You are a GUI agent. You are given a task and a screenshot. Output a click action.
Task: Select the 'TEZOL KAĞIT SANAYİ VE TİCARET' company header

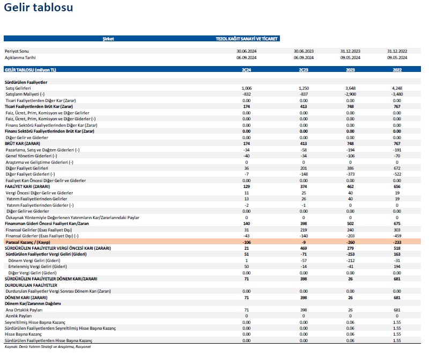point(246,39)
